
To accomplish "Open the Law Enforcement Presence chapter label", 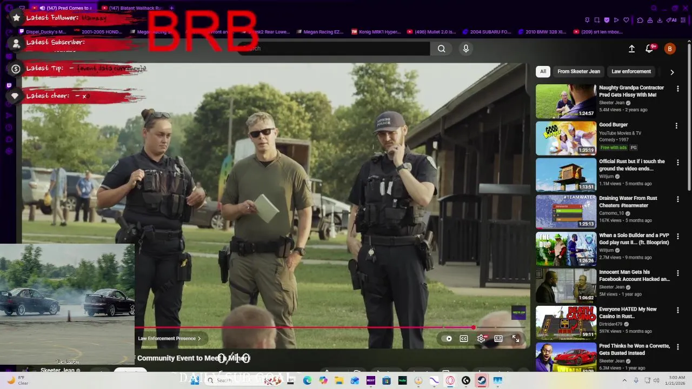I will pyautogui.click(x=169, y=339).
